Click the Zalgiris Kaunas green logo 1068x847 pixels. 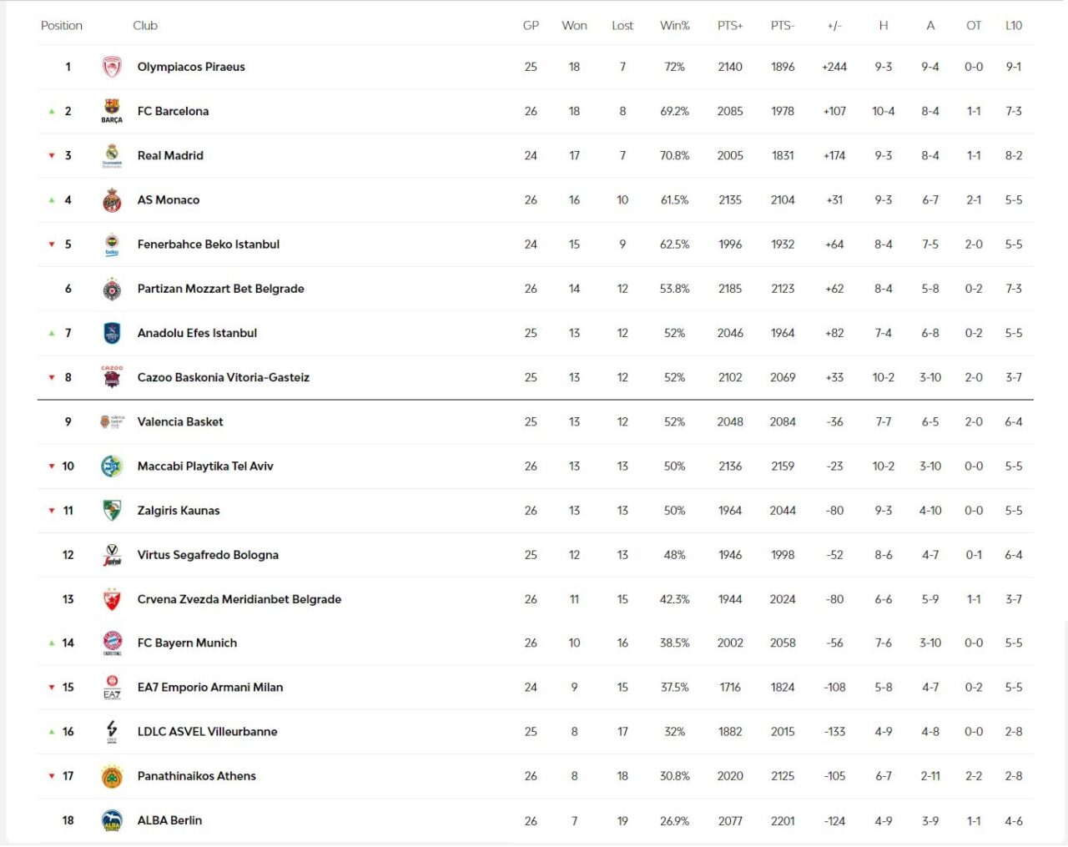pos(112,510)
